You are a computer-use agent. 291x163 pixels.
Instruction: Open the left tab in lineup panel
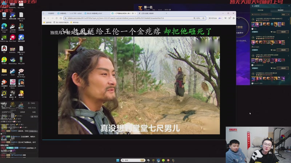click(x=260, y=10)
